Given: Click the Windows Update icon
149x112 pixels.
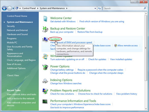Looking at the screenshot, I should [x=45, y=57].
